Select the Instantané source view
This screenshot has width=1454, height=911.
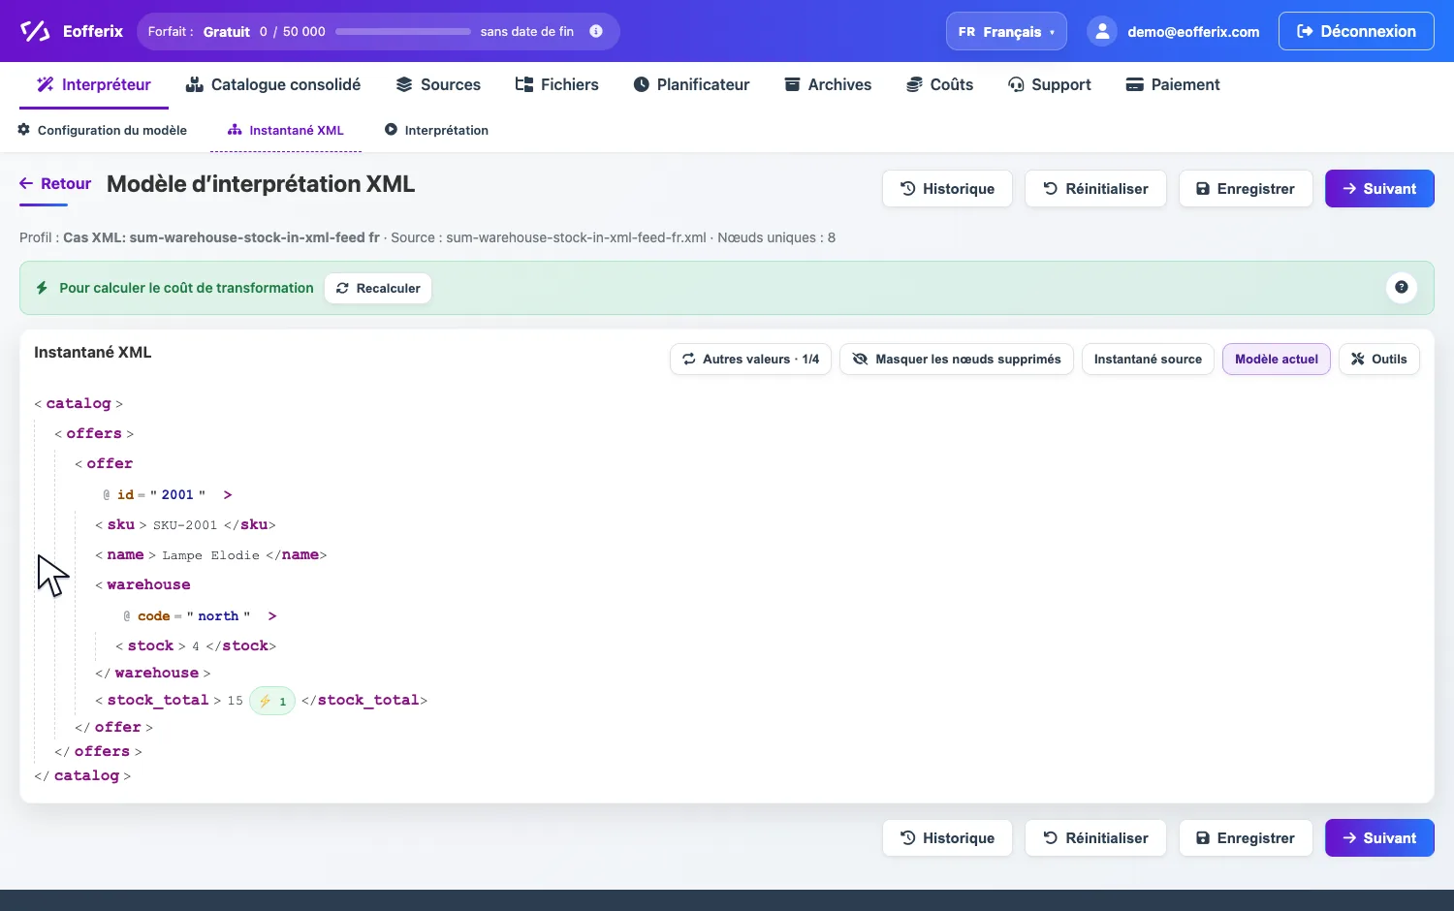coord(1148,359)
